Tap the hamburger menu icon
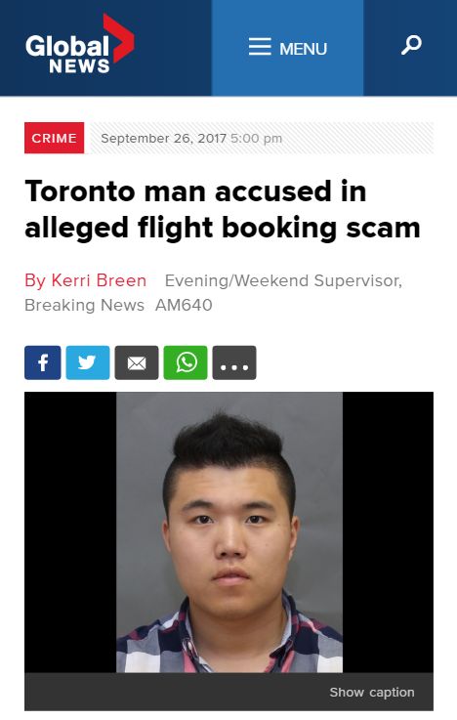 [260, 47]
